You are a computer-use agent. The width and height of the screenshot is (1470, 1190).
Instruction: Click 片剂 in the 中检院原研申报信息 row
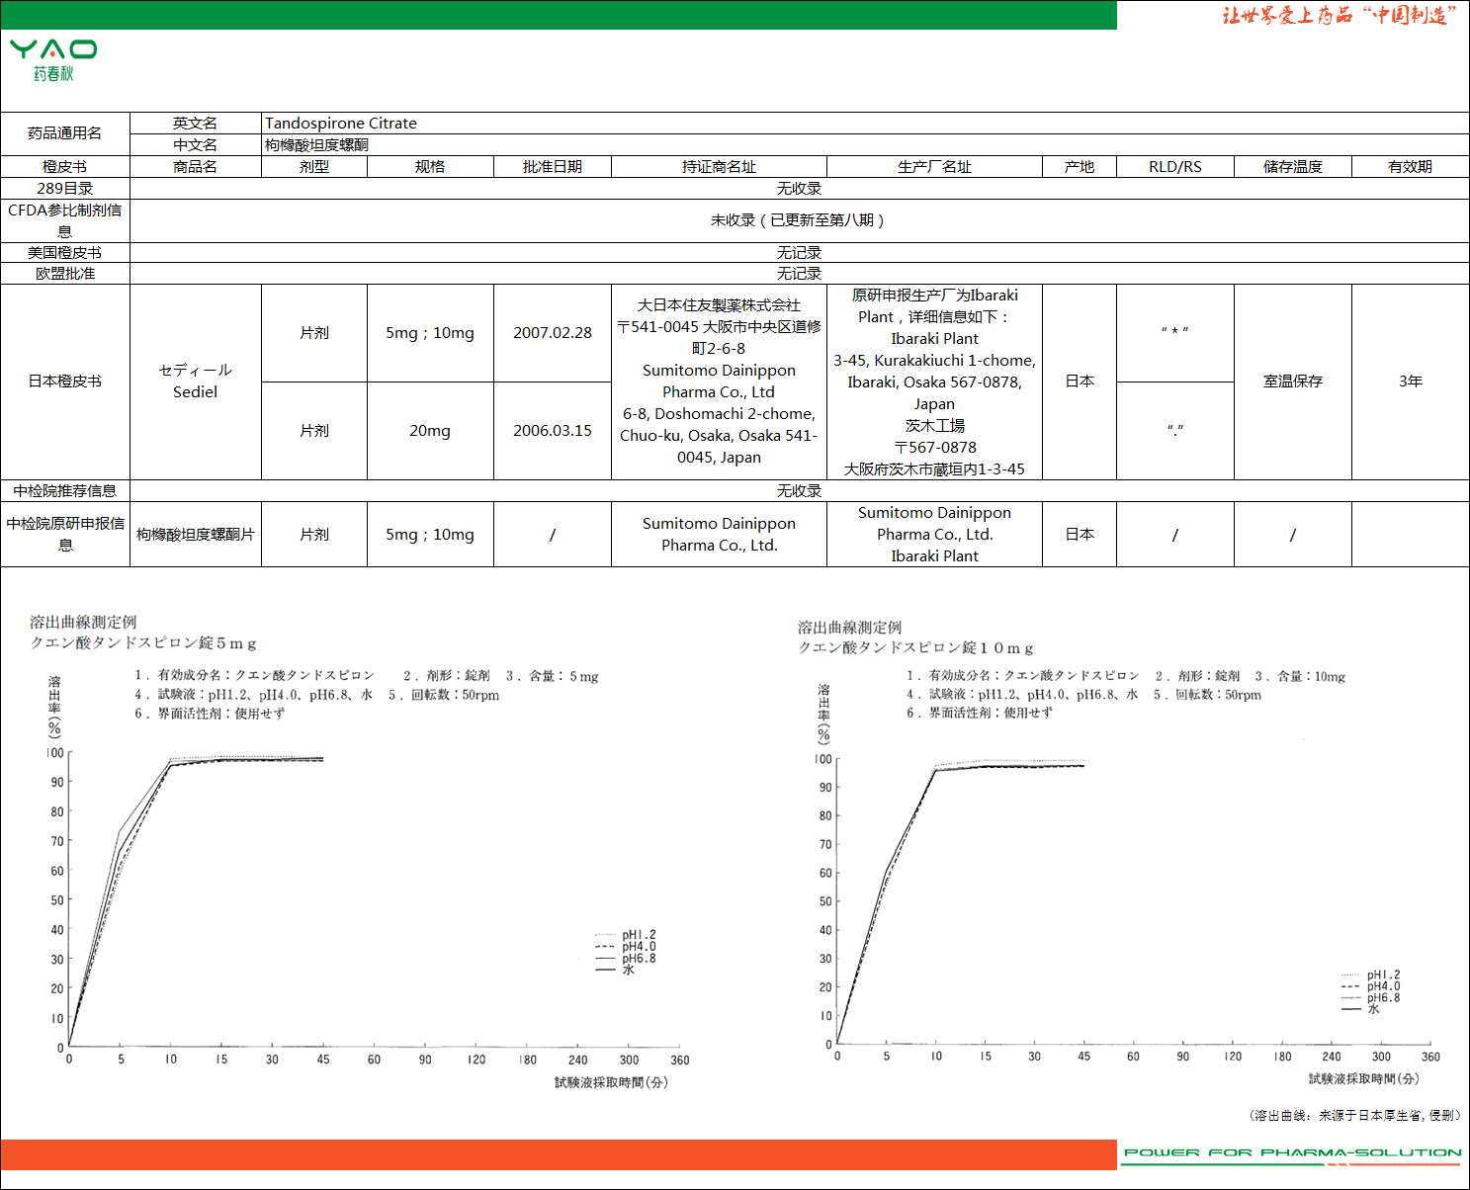tap(314, 535)
